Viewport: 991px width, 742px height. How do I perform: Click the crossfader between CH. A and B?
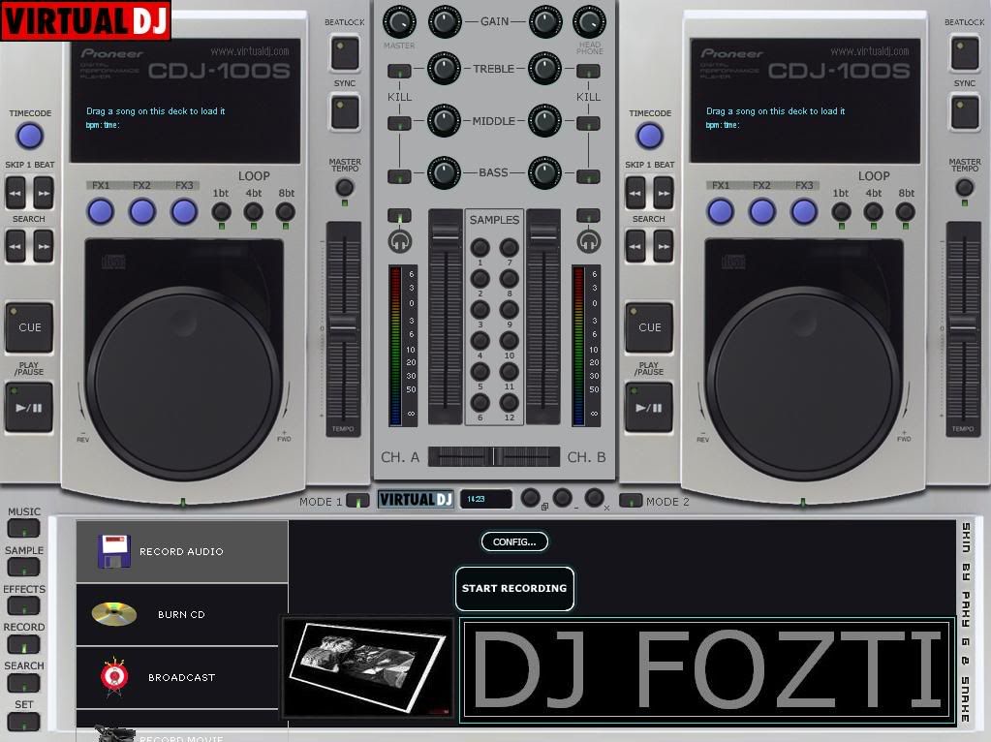(494, 456)
